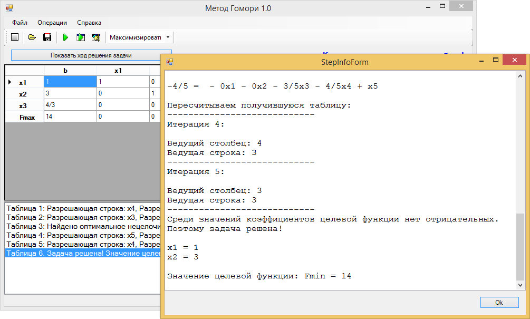
Task: Run the solution with the green play icon
Action: coord(65,37)
